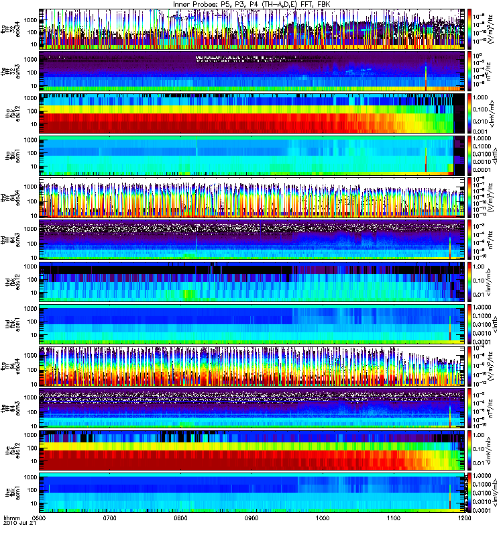Click the 'the fff 64 edc34' y-axis label

(x=10, y=366)
